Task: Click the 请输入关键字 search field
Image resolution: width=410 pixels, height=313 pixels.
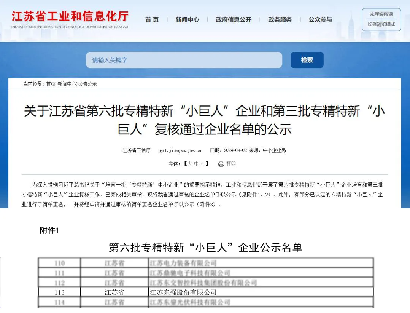Action: [184, 60]
